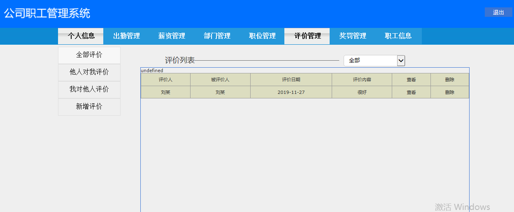The width and height of the screenshot is (514, 212).
Task: Choose 我对他人评价 in sidebar
Action: point(89,89)
